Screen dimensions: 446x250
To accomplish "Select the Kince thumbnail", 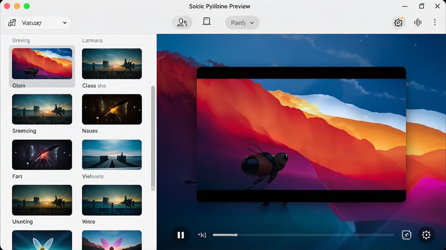I will tap(112, 200).
